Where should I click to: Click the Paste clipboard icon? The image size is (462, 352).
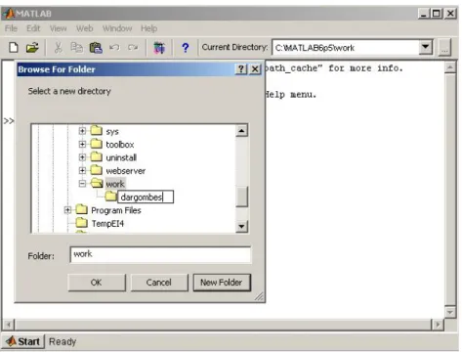click(96, 48)
